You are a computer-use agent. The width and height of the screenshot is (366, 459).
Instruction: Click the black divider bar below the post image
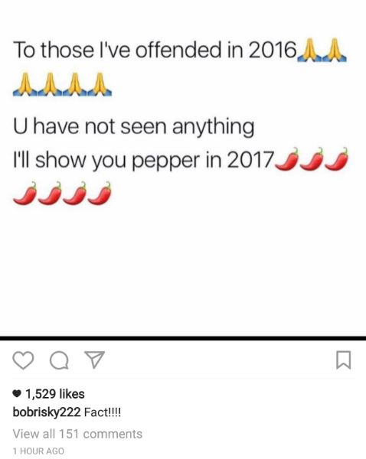183,338
